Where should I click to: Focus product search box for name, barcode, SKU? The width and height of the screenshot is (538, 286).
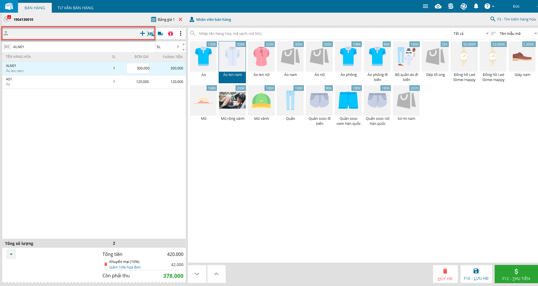(320, 33)
